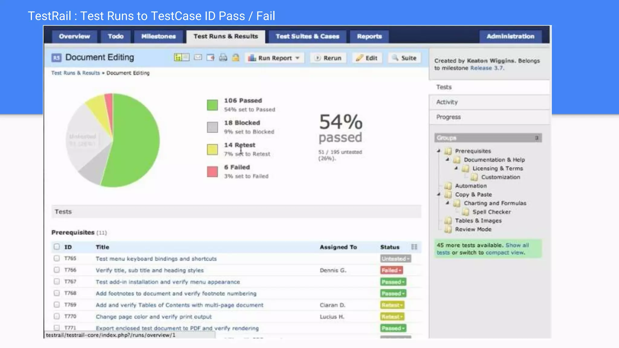Open the Release 3.7 milestone link
This screenshot has width=619, height=348.
pyautogui.click(x=487, y=68)
